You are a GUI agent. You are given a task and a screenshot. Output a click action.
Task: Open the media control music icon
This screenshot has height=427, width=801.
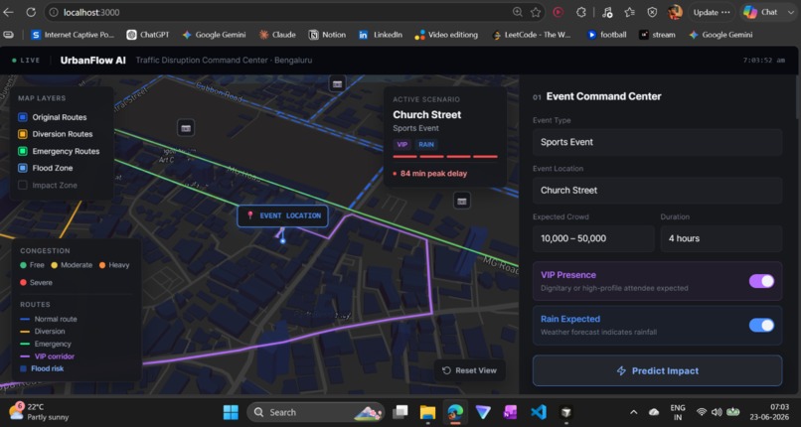607,12
